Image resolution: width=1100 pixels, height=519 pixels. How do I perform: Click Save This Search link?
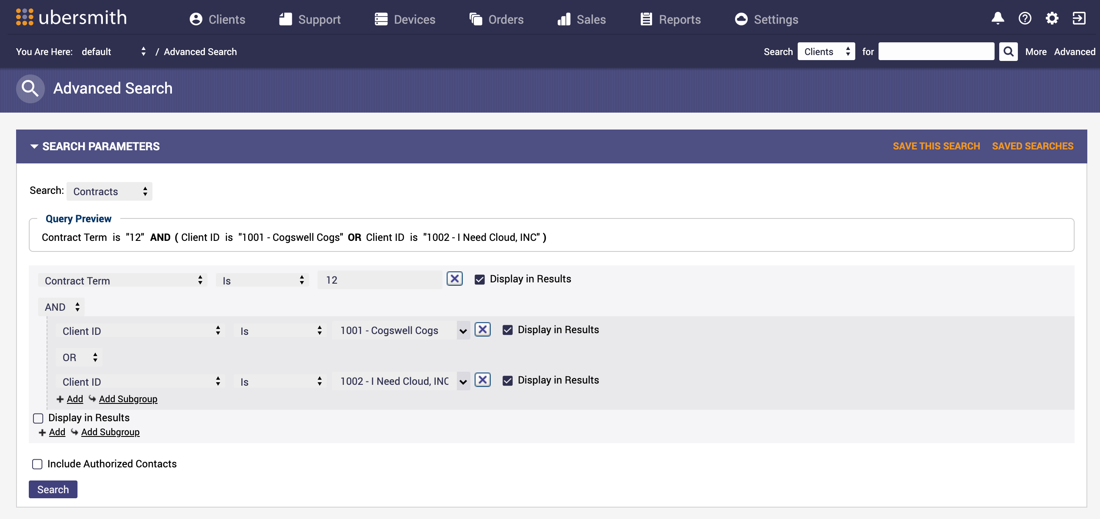coord(936,146)
